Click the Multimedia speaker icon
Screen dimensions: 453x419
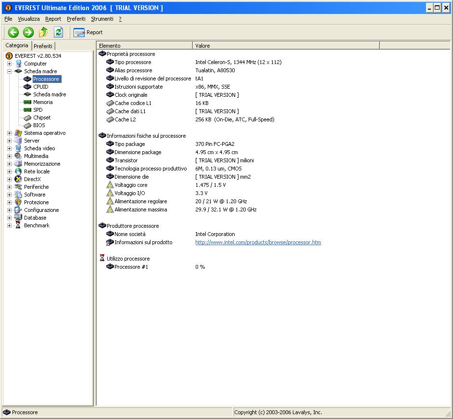(18, 156)
